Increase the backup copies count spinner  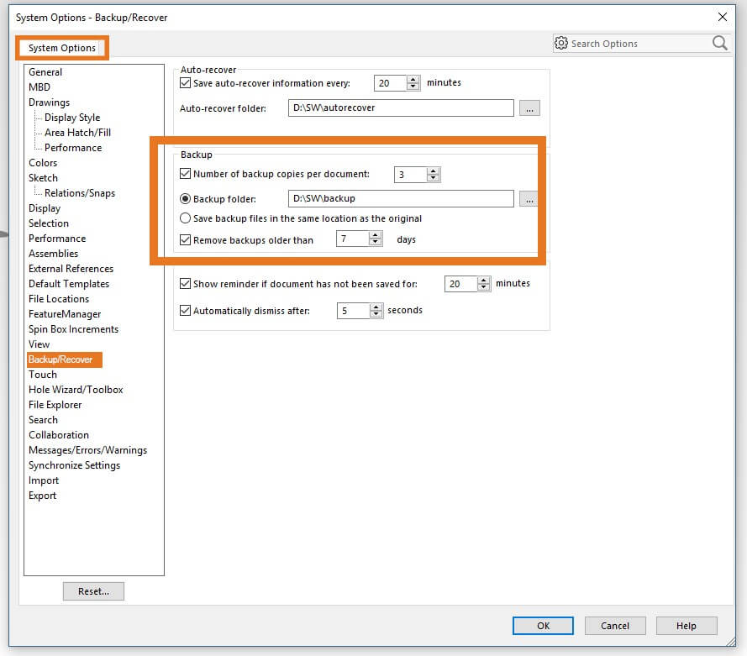433,171
